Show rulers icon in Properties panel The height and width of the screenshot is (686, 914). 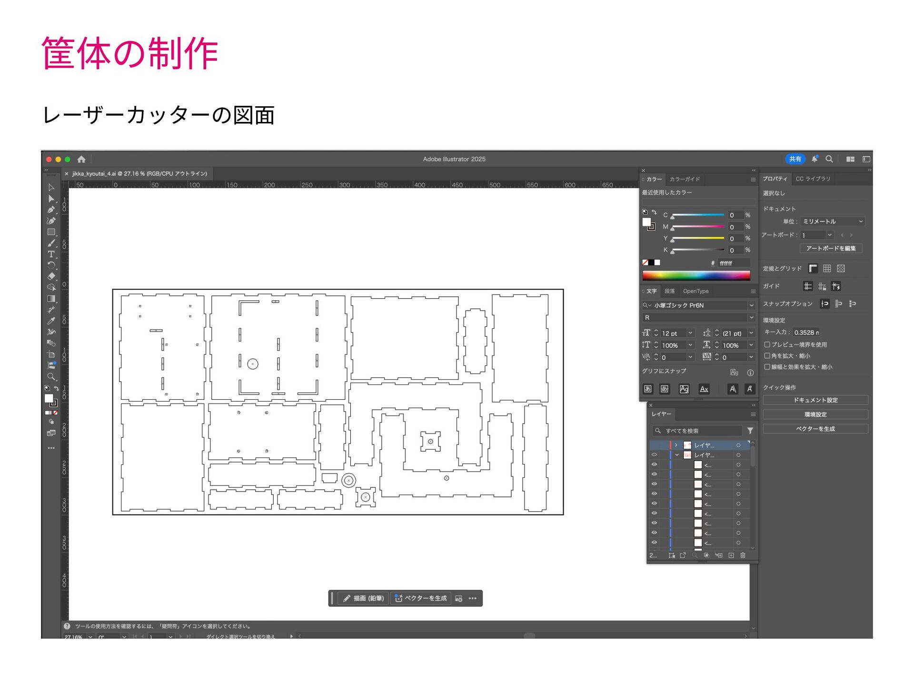point(814,269)
